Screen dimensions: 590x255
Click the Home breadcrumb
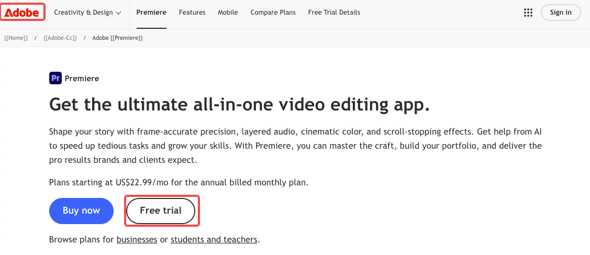pyautogui.click(x=16, y=38)
